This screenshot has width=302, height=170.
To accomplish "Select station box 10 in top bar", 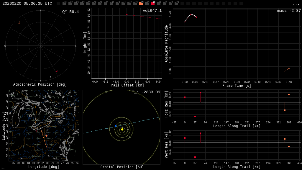I will (117, 4).
